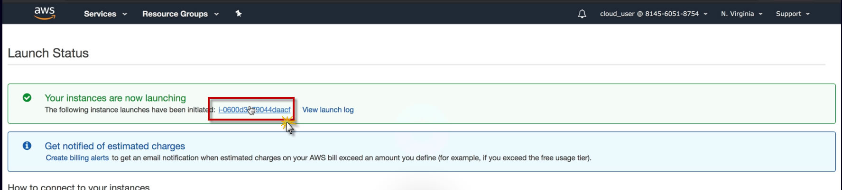Open the N. Virginia region selector
842x190 pixels.
737,14
